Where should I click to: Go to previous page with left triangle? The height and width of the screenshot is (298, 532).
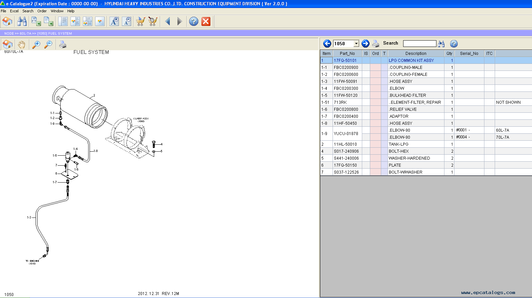coord(168,22)
